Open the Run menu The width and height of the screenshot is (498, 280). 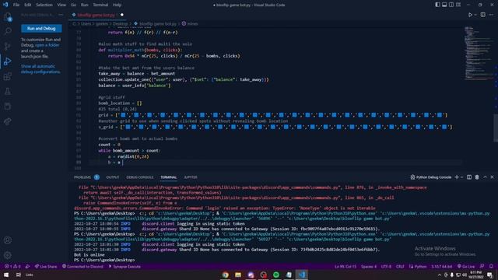point(85,5)
